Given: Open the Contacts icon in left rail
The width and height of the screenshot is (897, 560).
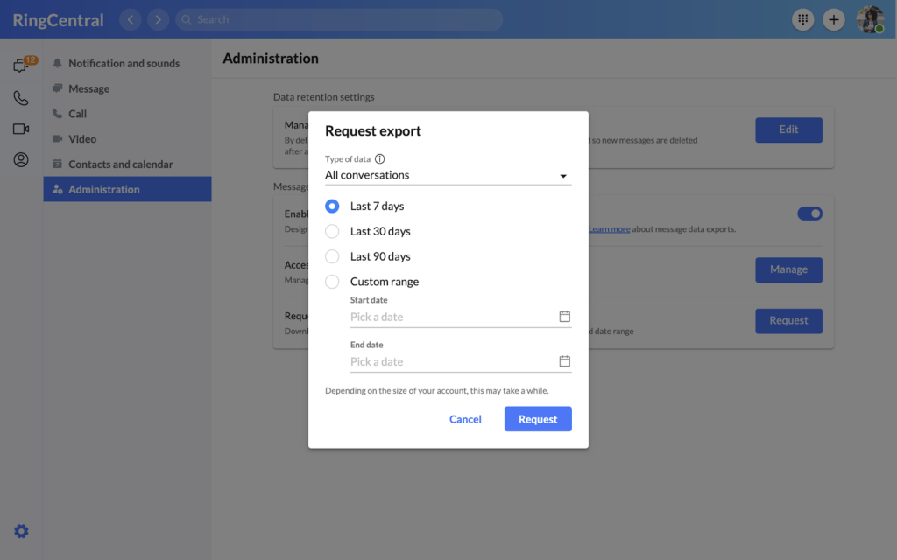Looking at the screenshot, I should click(21, 159).
